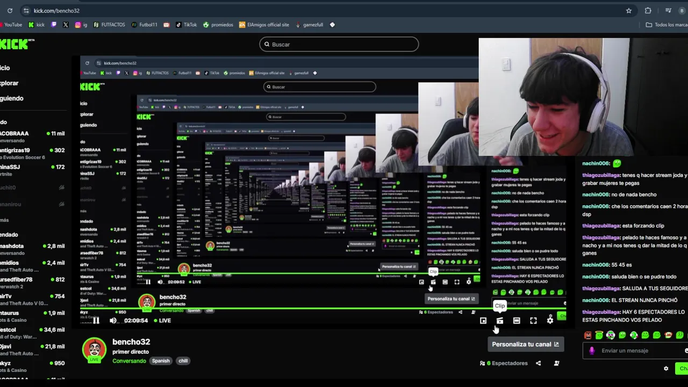Open ElAmigos official site bookmark
The height and width of the screenshot is (387, 688).
pyautogui.click(x=264, y=25)
